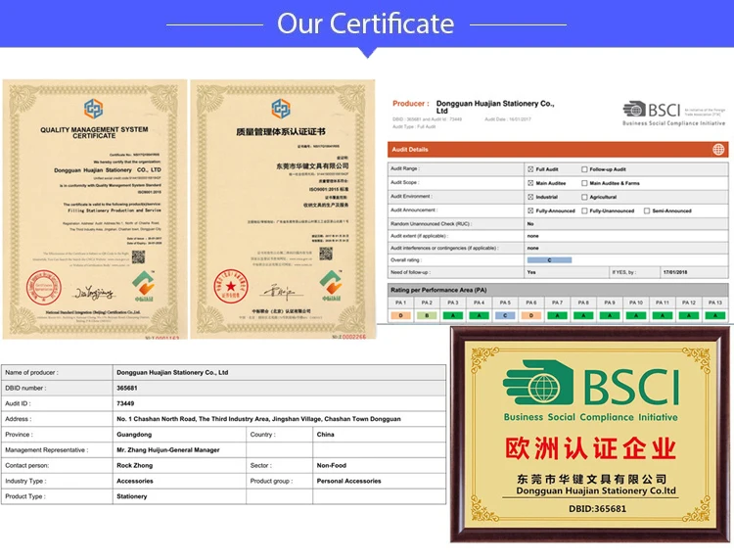The image size is (734, 559).
Task: Check the Main Auditee & Farms checkbox
Action: (584, 183)
